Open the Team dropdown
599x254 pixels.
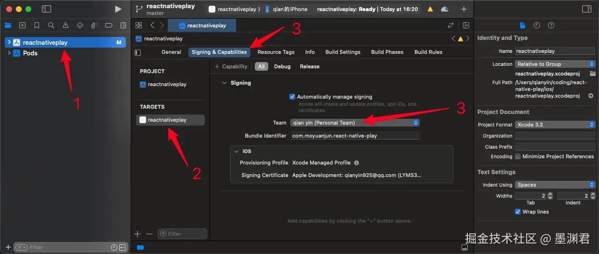pyautogui.click(x=355, y=123)
